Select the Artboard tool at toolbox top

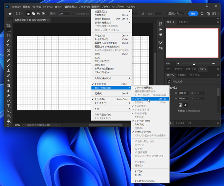click(x=9, y=25)
